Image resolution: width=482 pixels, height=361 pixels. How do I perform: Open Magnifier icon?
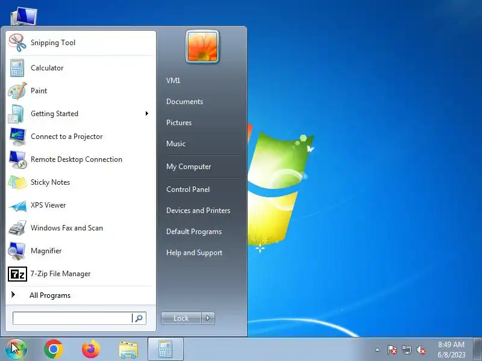tap(17, 251)
